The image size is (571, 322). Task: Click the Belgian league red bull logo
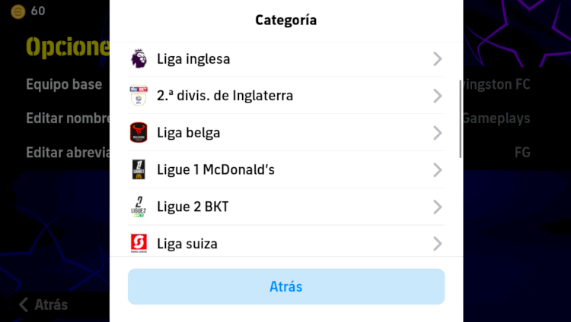click(139, 133)
